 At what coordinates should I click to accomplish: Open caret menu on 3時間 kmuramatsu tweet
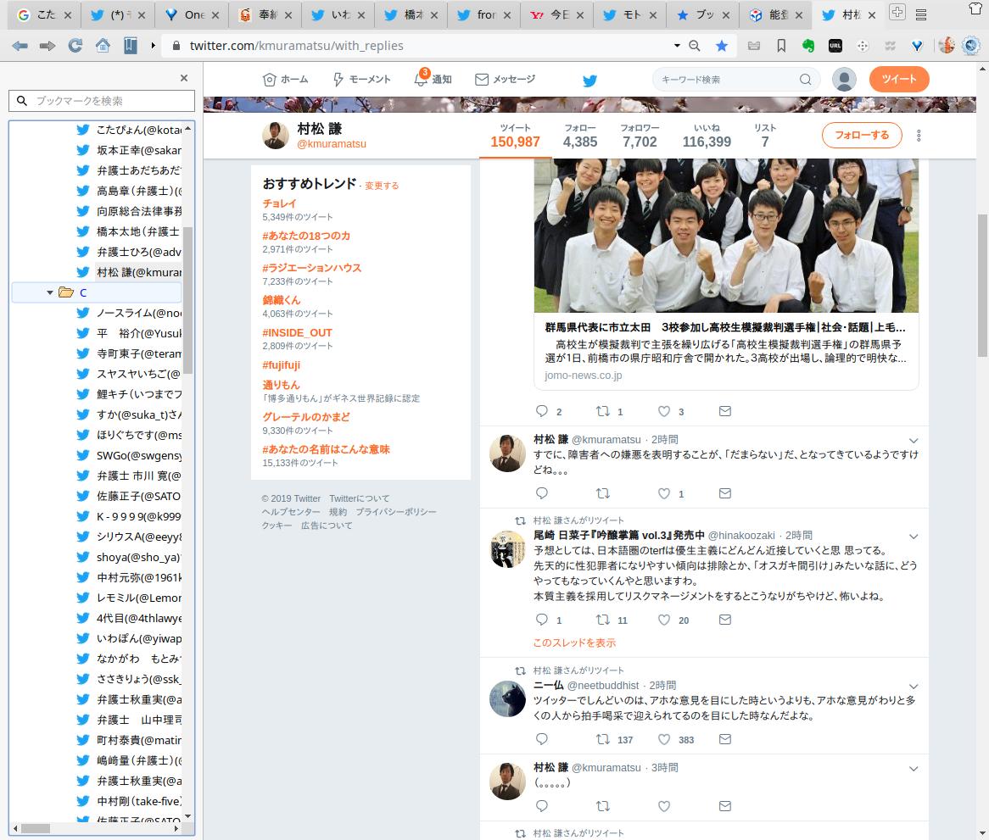[x=914, y=769]
